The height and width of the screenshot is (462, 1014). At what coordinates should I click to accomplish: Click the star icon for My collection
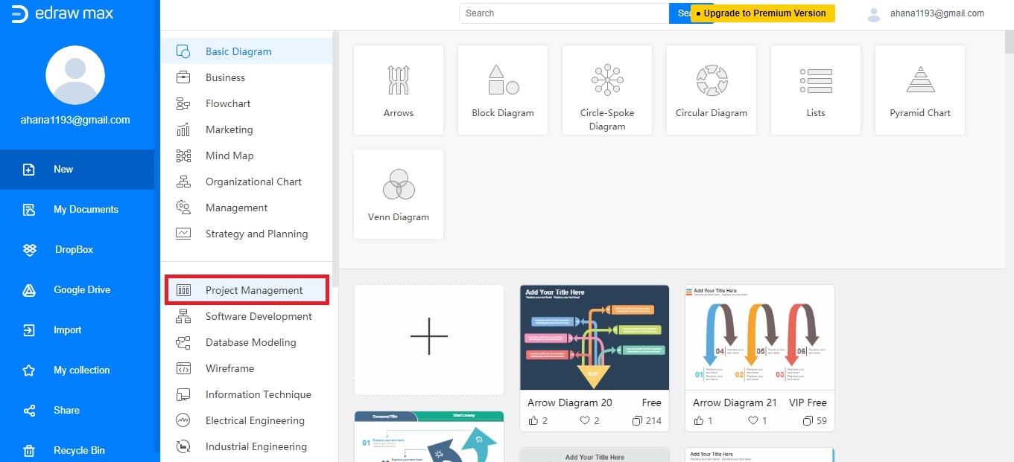point(29,370)
